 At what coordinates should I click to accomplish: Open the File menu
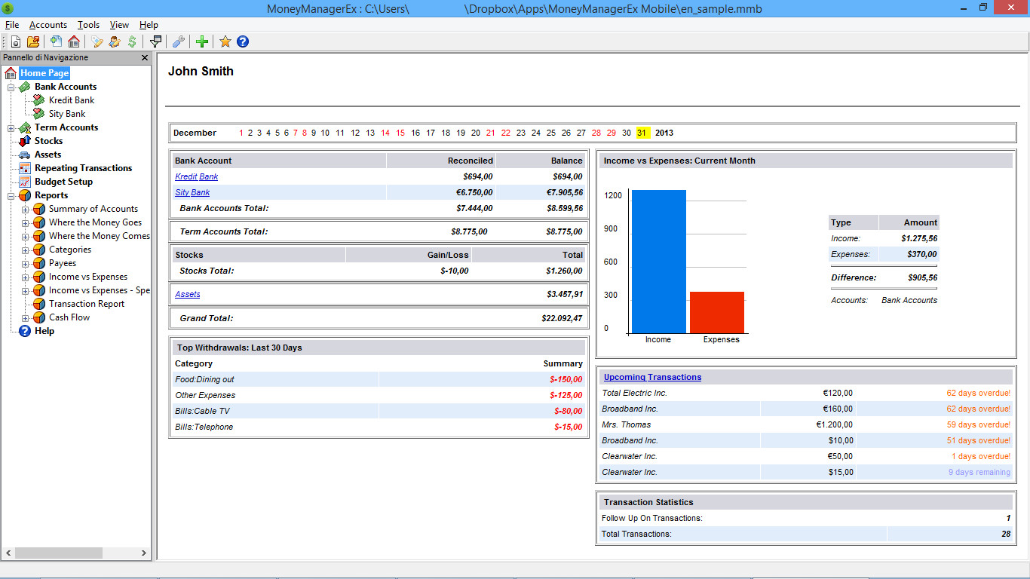(x=12, y=25)
